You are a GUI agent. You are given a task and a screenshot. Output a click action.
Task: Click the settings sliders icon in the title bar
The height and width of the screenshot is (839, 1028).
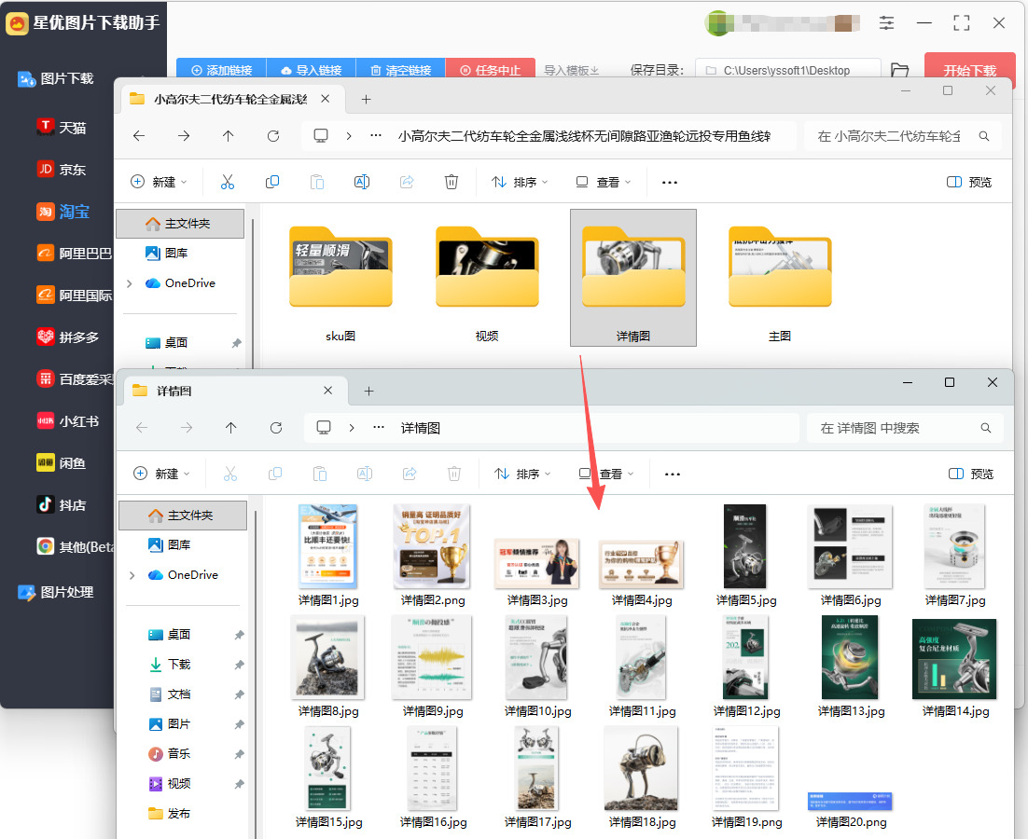click(x=886, y=23)
